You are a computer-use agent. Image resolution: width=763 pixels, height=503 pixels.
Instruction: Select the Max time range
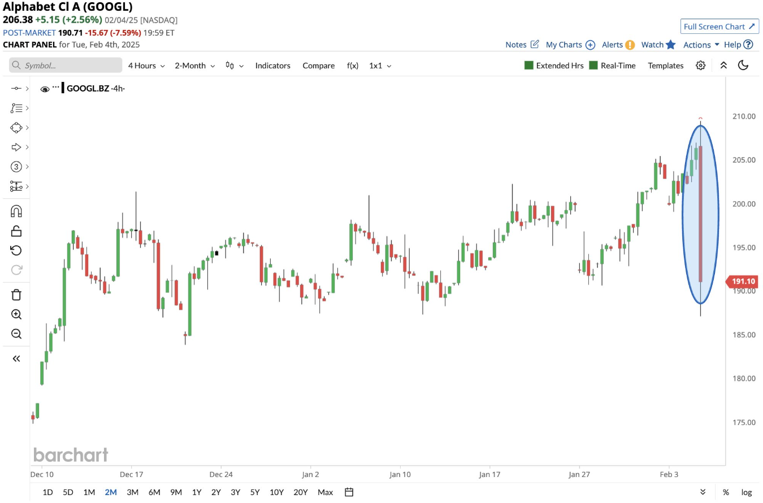(325, 492)
